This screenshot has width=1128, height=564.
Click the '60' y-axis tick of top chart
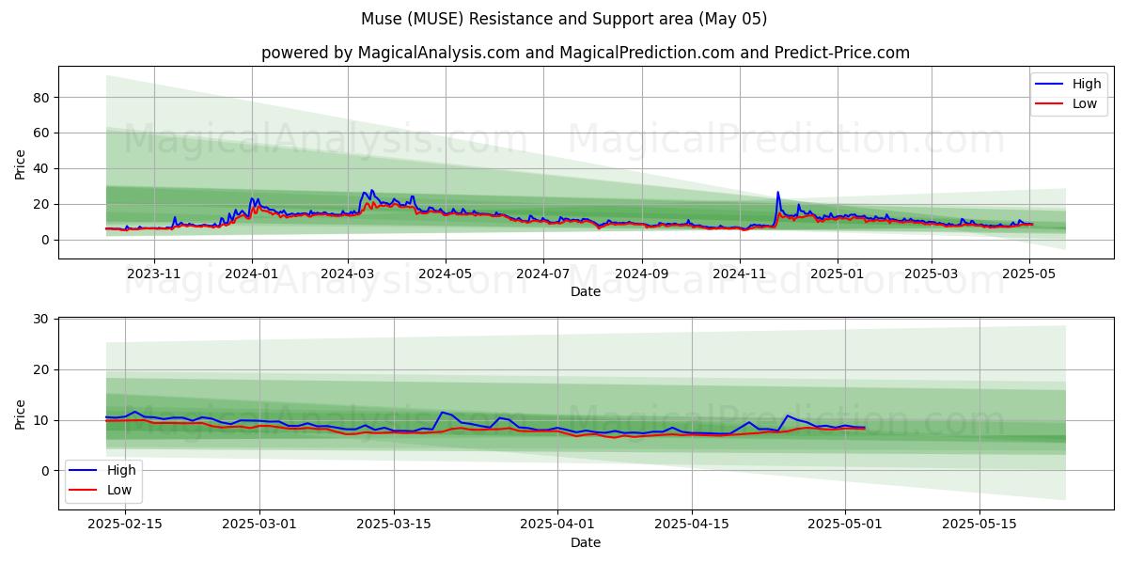coord(41,133)
